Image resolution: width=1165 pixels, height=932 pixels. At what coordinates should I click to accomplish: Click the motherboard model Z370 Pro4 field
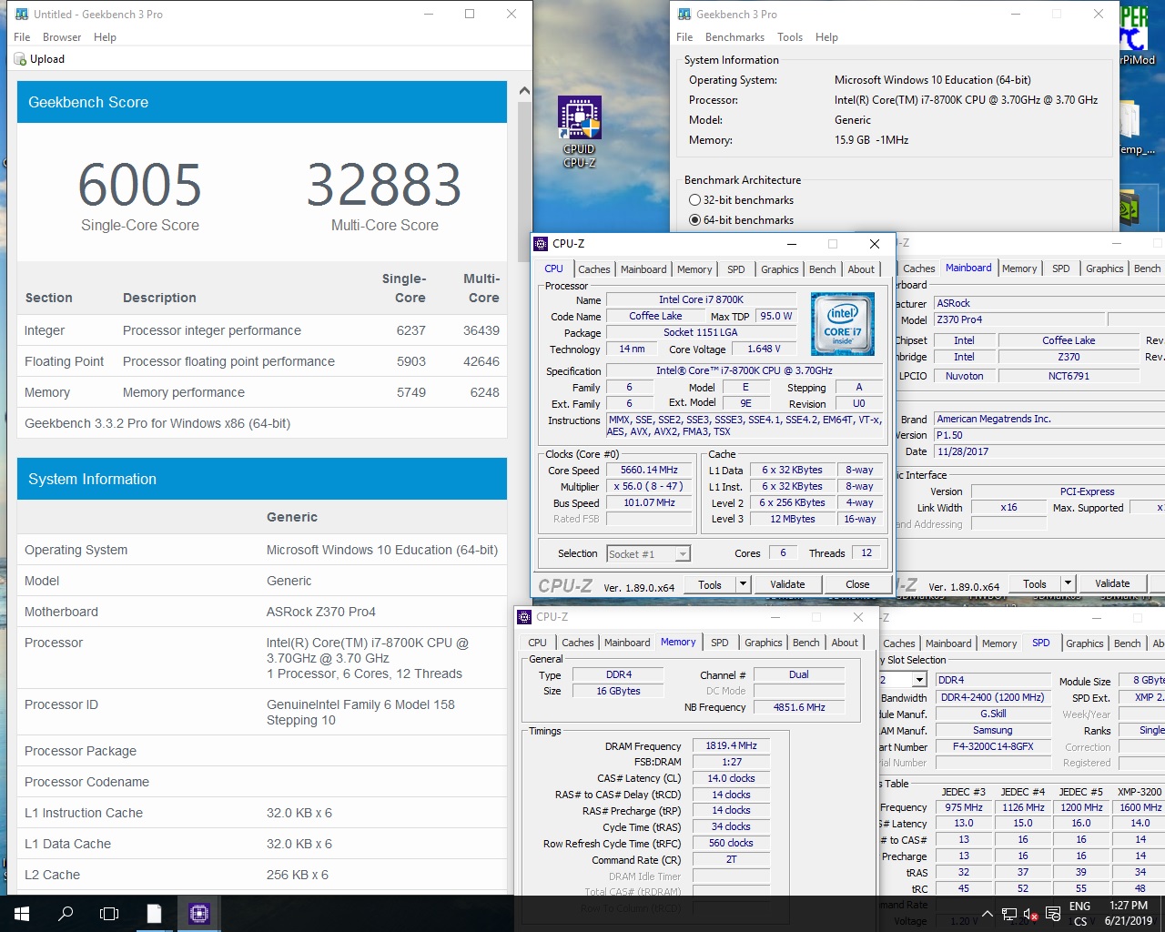1020,319
